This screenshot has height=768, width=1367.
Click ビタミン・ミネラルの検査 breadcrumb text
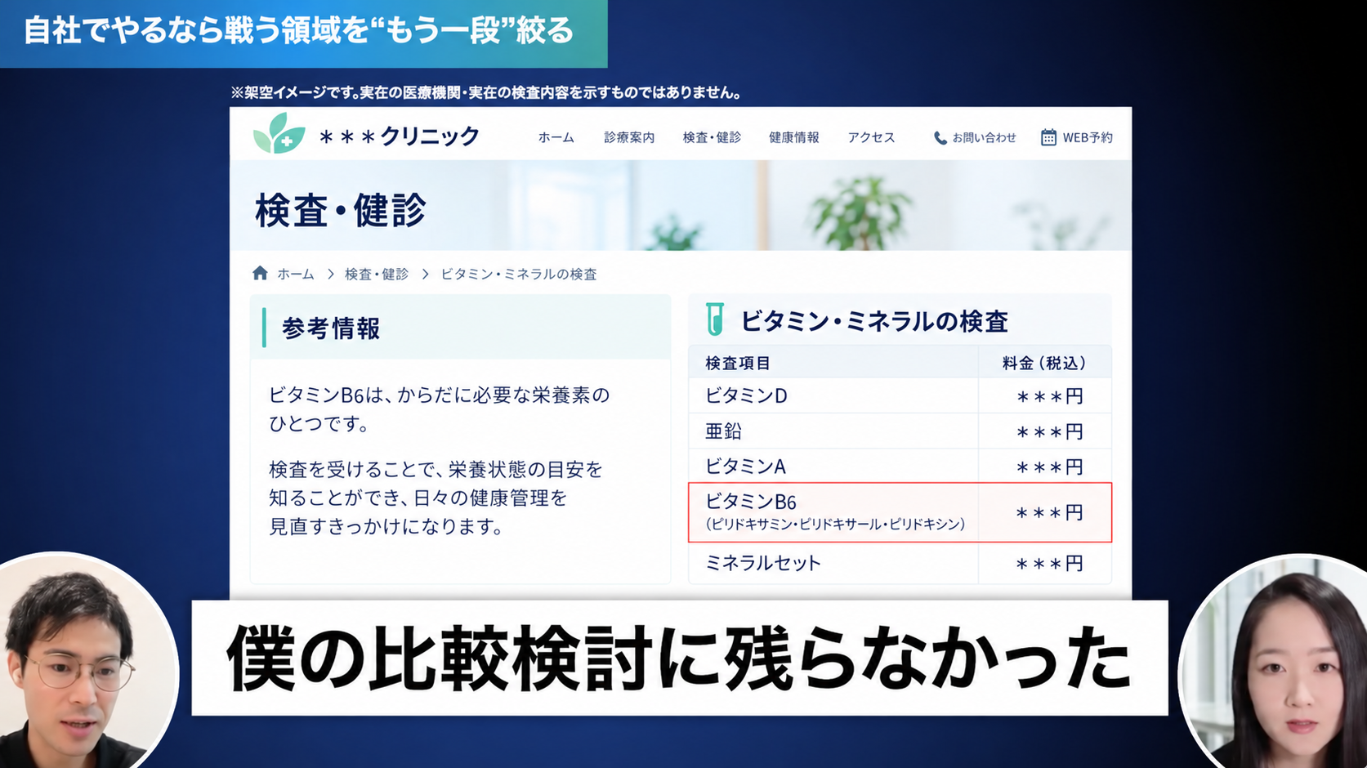519,274
